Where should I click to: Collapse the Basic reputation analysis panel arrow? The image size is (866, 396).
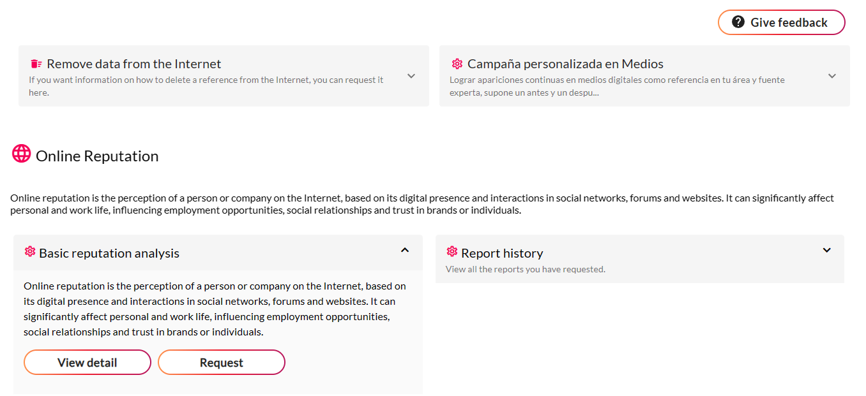[x=405, y=250]
